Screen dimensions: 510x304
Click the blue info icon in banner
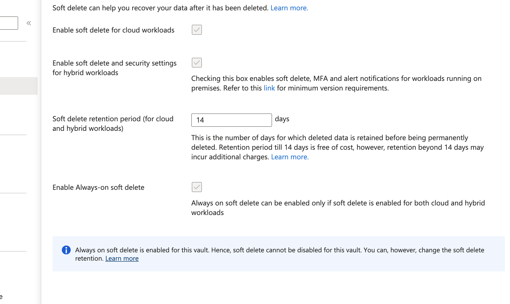point(66,250)
